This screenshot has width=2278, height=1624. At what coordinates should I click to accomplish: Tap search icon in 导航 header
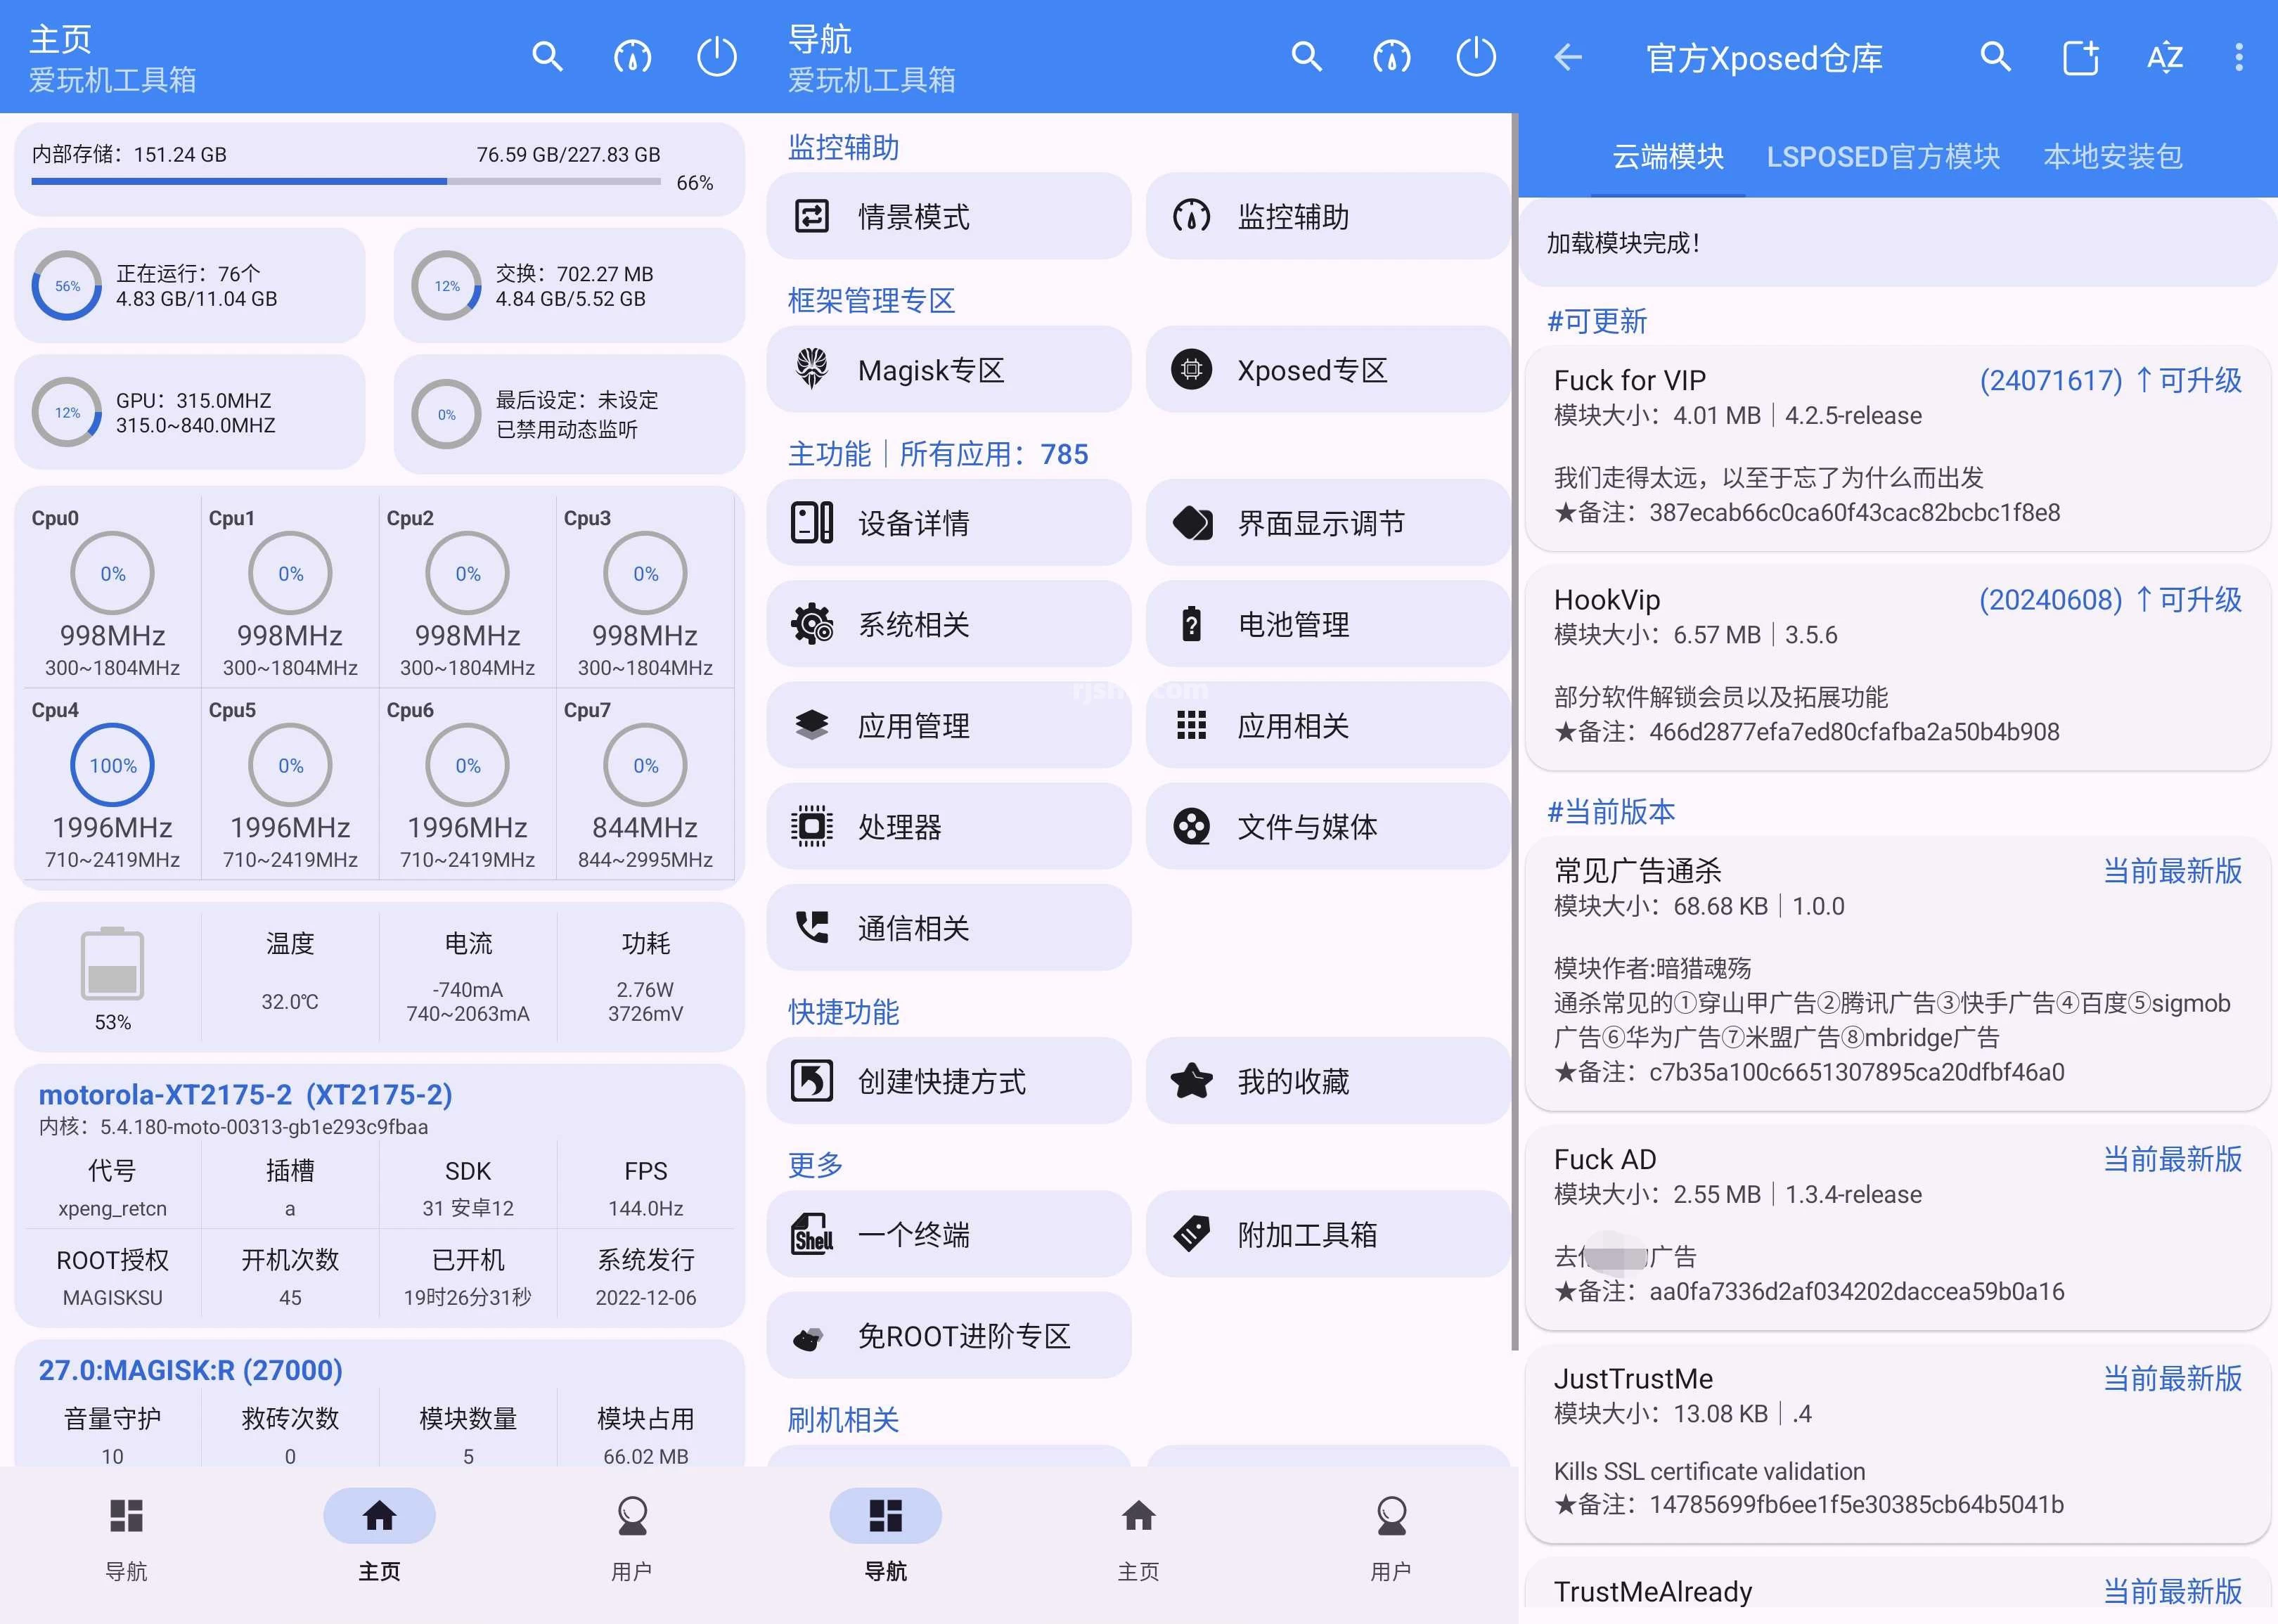click(1307, 57)
